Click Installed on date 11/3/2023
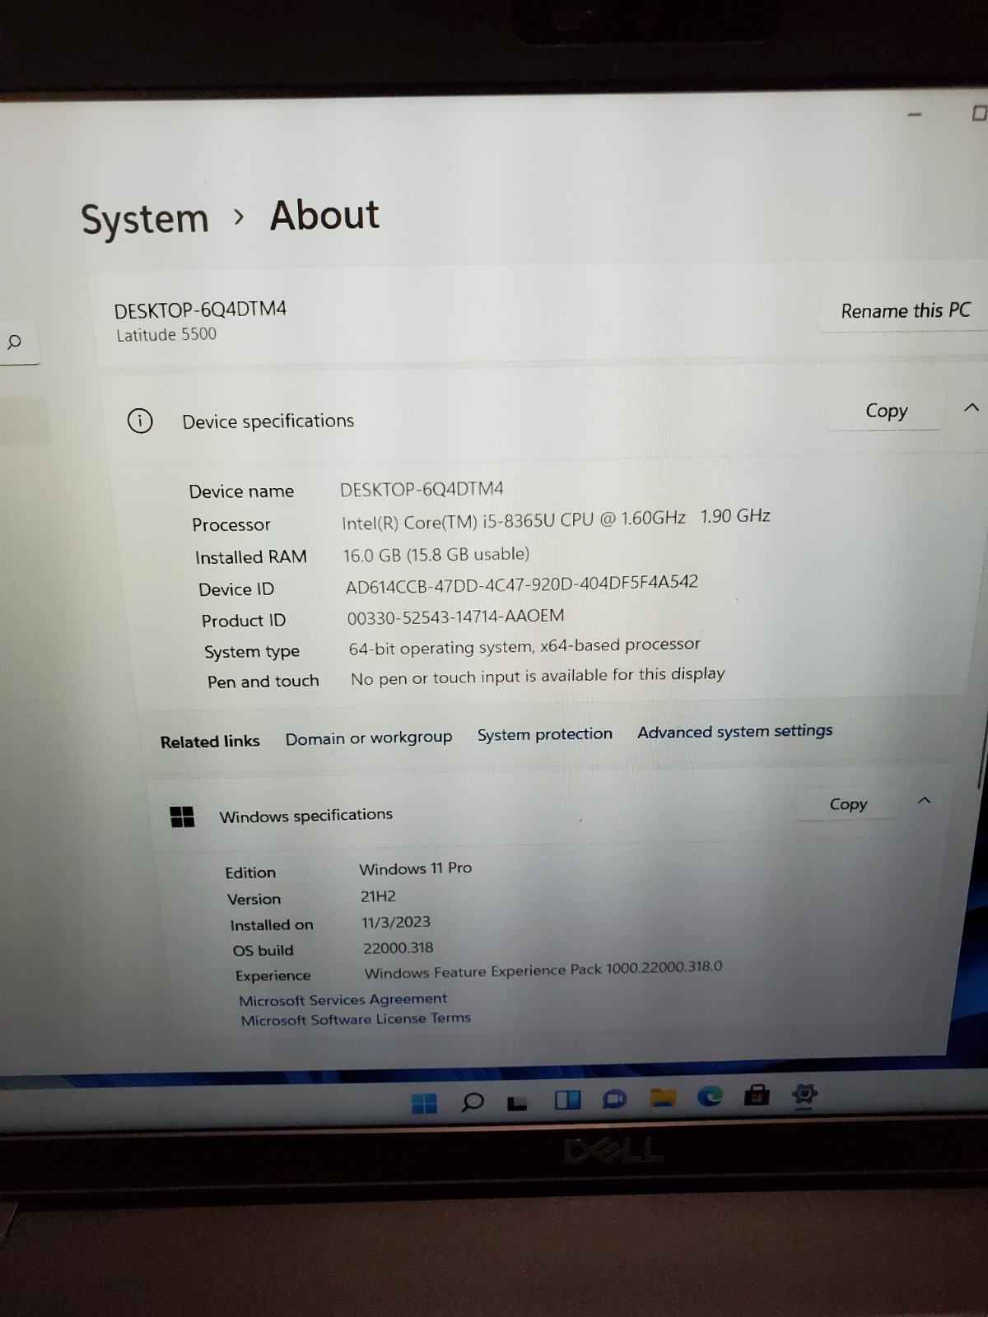Image resolution: width=988 pixels, height=1317 pixels. click(396, 922)
